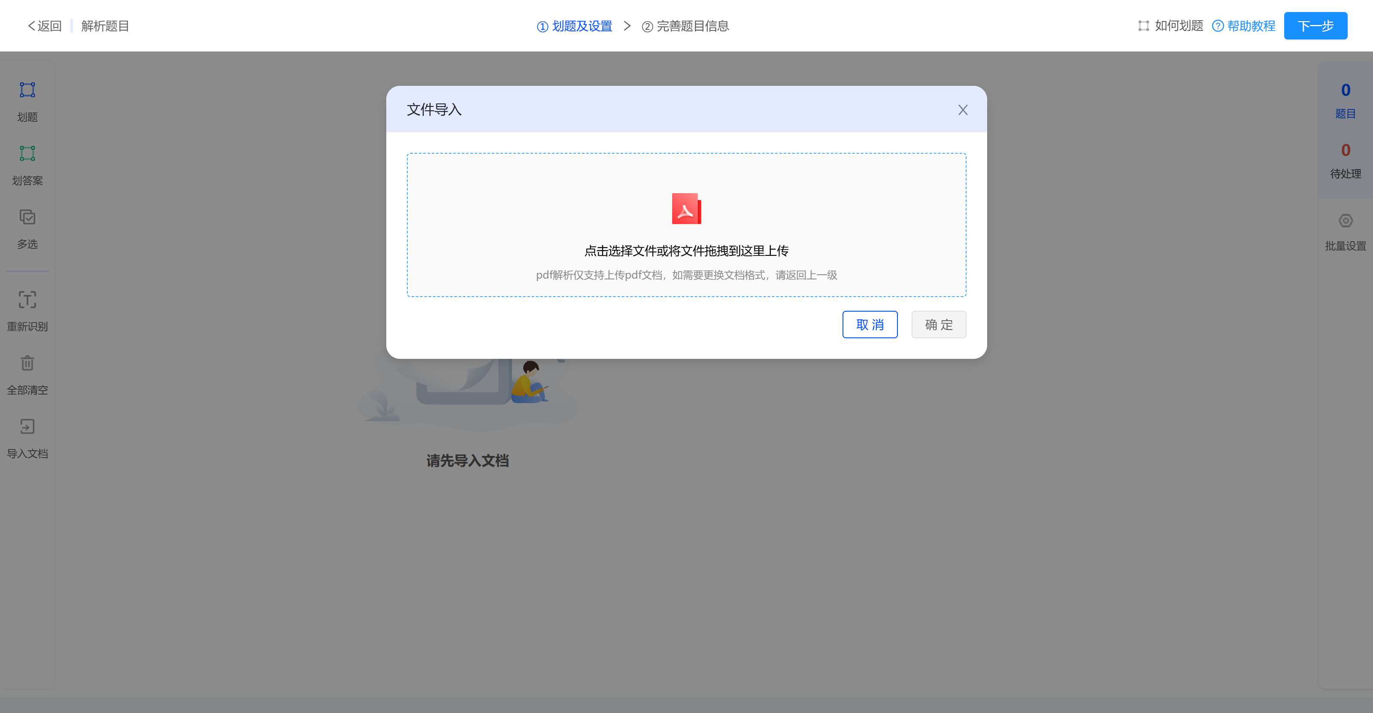Click the 全部清空 trash icon
The image size is (1373, 713).
point(27,363)
